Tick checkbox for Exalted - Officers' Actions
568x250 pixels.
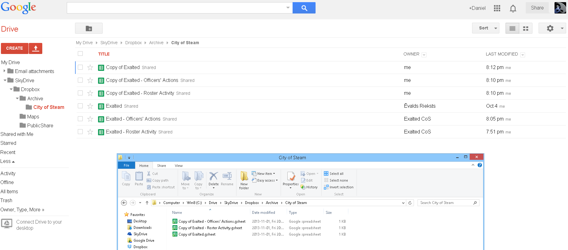click(80, 119)
